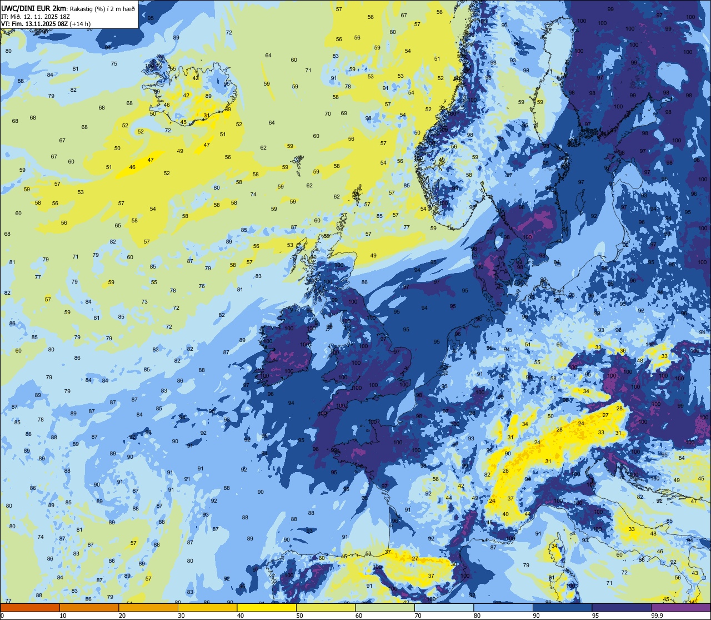Select the 40–50% bright yellow legend swatch
The width and height of the screenshot is (711, 620).
point(267,607)
